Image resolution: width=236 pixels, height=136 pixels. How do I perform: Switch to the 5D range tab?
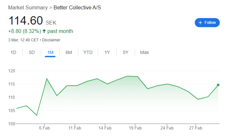[32, 52]
